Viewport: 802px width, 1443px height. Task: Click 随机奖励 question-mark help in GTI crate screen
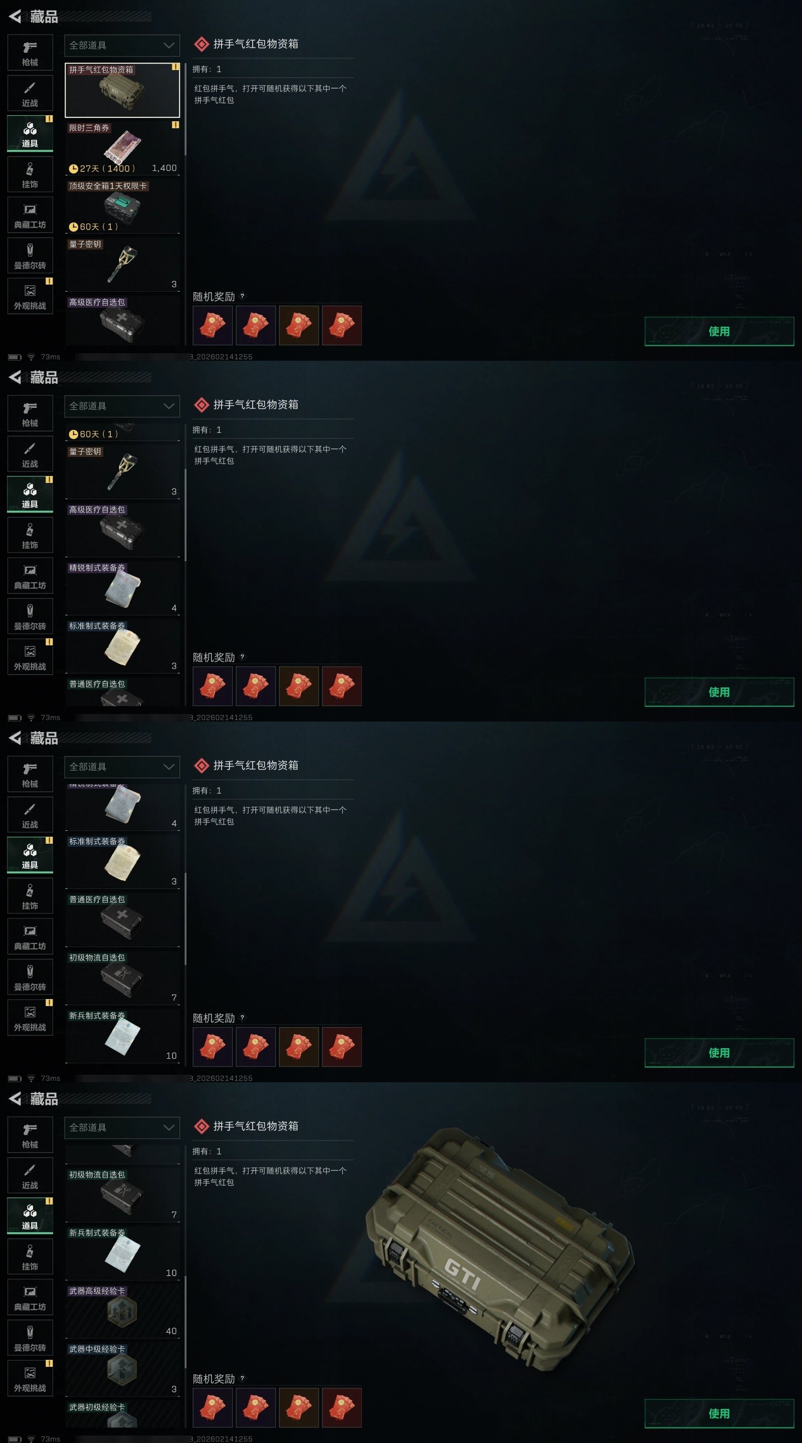pos(242,1378)
